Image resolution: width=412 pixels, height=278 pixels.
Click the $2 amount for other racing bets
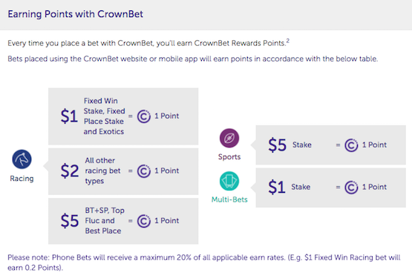(70, 171)
